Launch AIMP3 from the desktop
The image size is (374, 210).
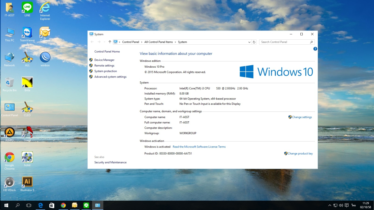coord(10,134)
